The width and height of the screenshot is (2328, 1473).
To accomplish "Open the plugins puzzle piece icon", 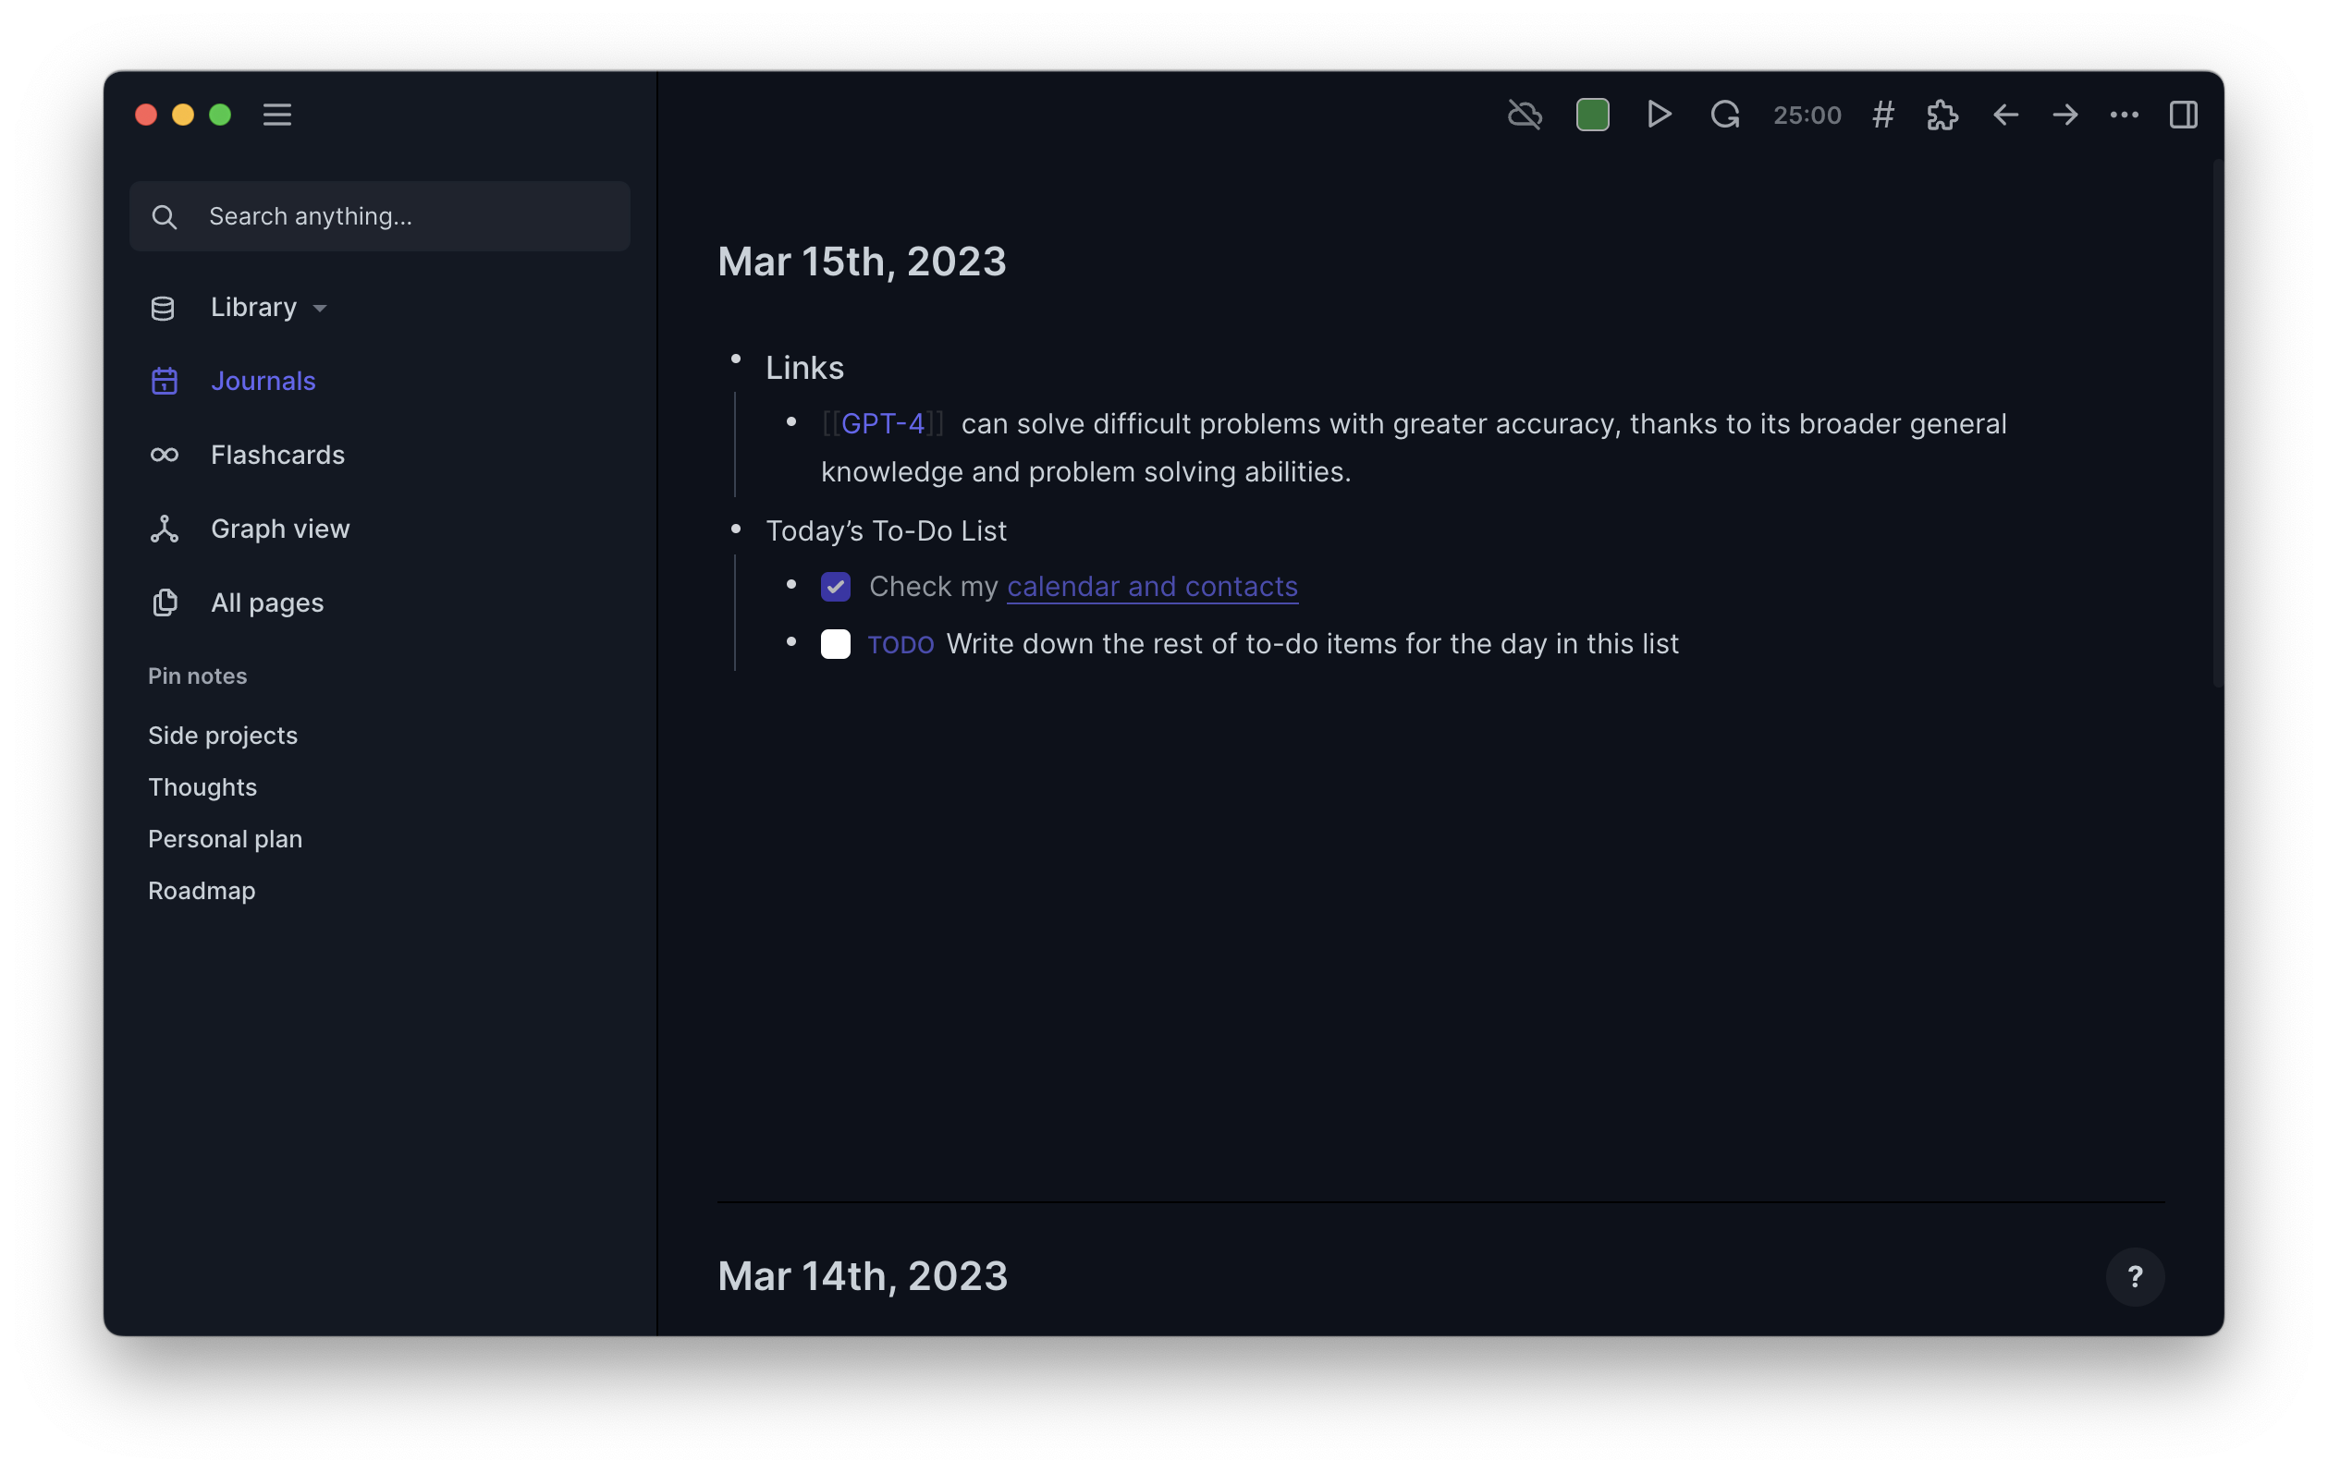I will (1942, 115).
